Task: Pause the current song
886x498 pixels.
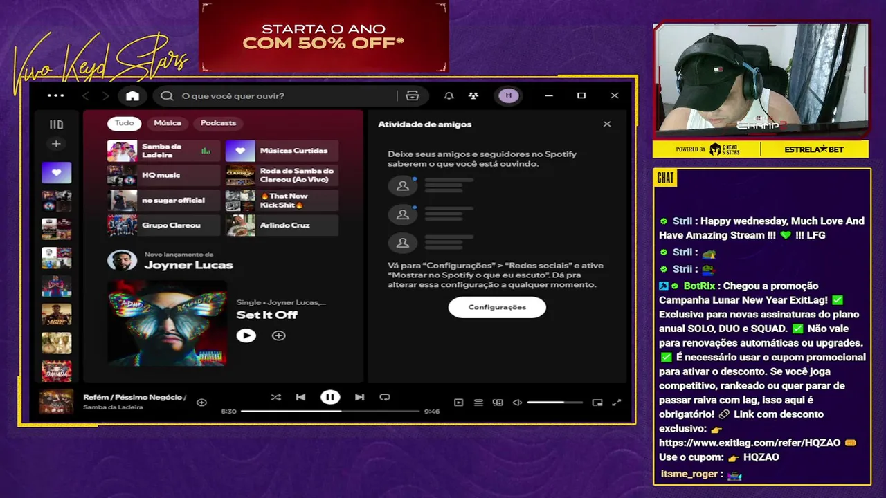Action: 330,397
